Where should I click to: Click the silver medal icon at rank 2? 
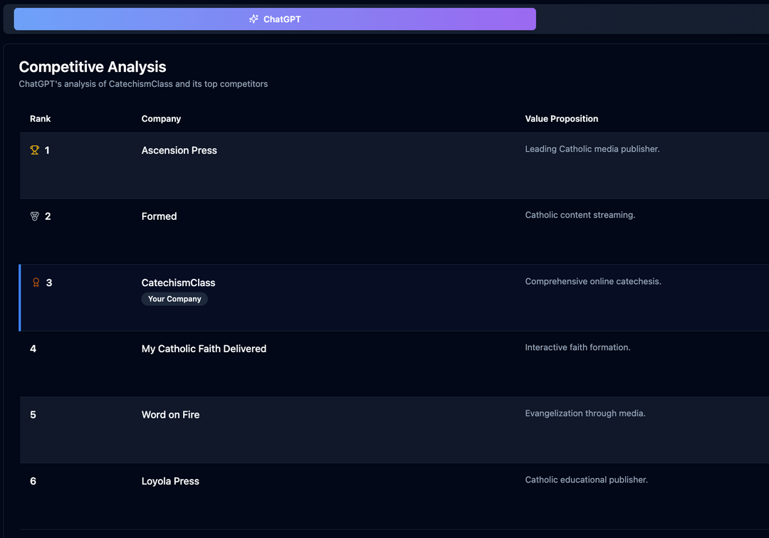click(35, 216)
